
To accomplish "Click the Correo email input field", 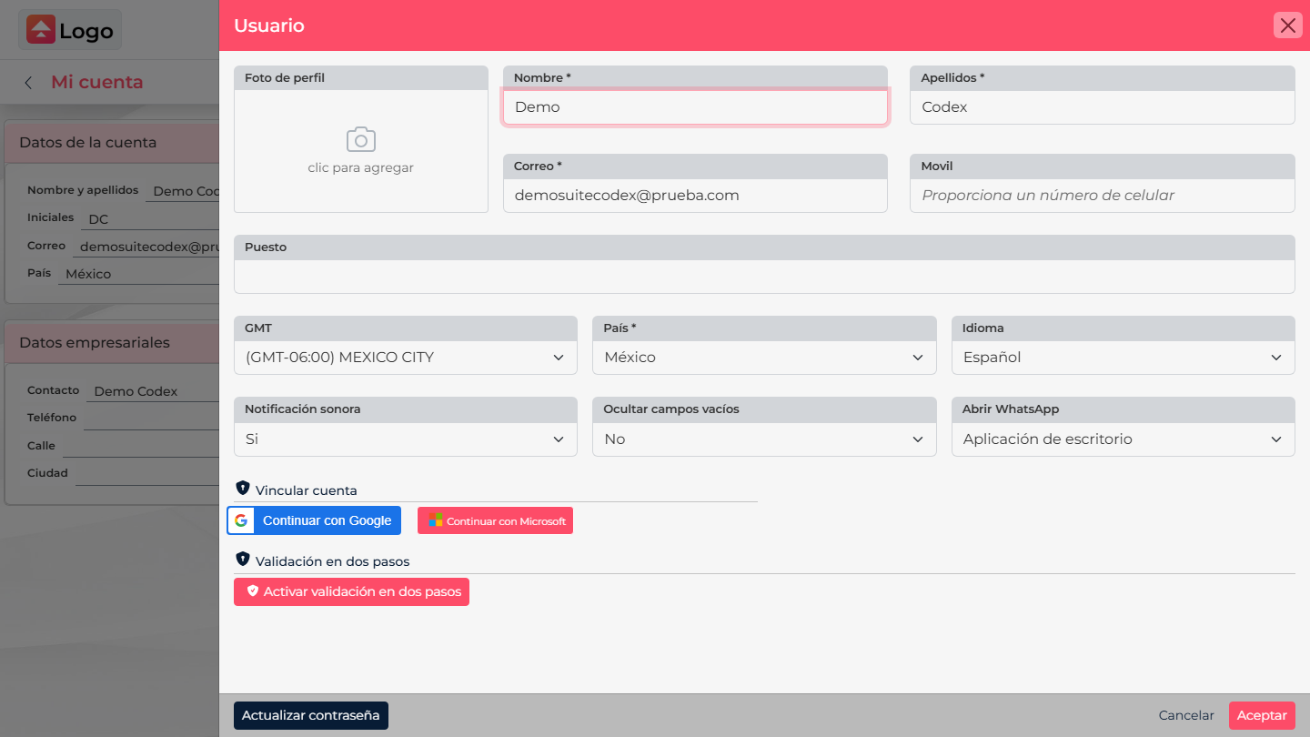I will [x=695, y=196].
